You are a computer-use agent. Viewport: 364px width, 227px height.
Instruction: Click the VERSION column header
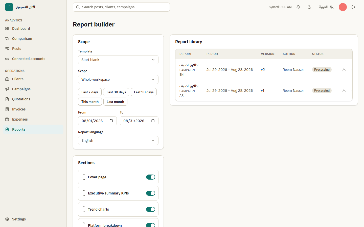click(x=268, y=54)
